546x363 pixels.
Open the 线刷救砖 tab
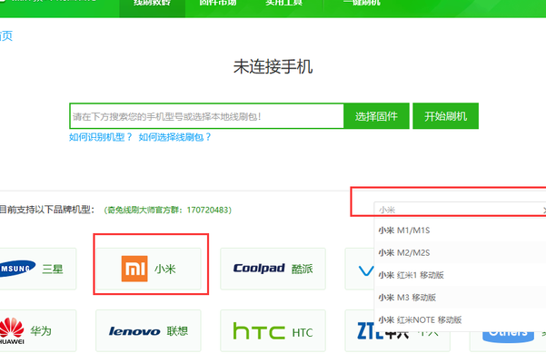click(152, 7)
